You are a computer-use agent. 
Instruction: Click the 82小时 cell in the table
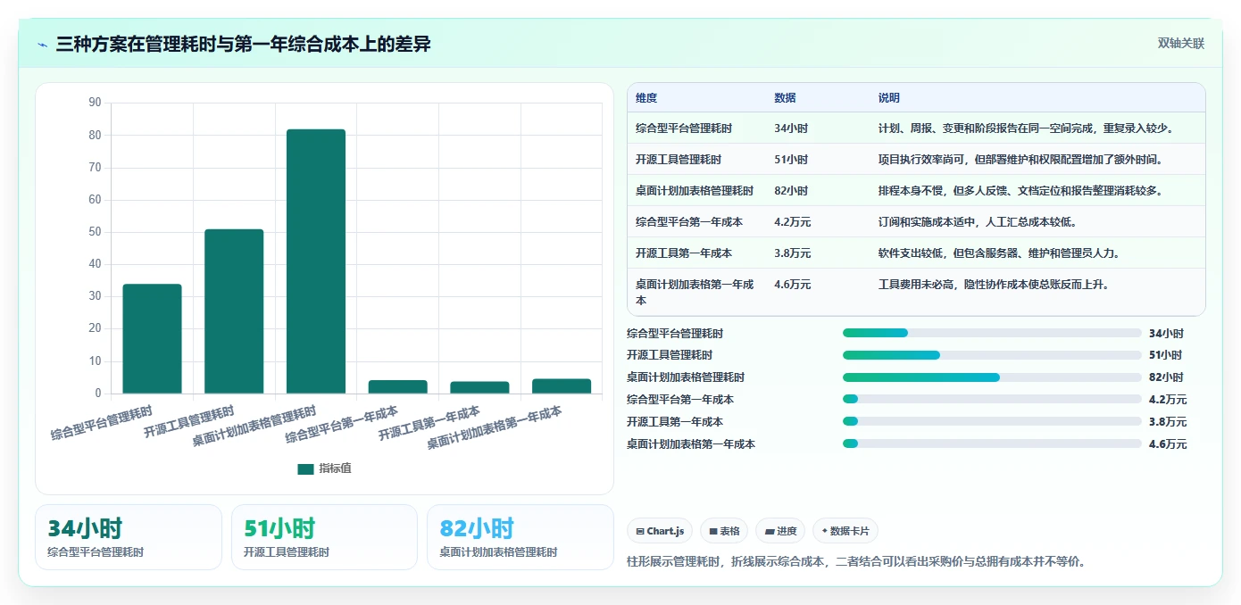coord(791,191)
